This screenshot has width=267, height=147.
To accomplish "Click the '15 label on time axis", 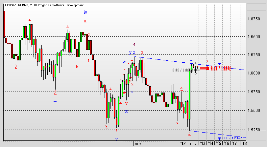I will coord(218,143).
